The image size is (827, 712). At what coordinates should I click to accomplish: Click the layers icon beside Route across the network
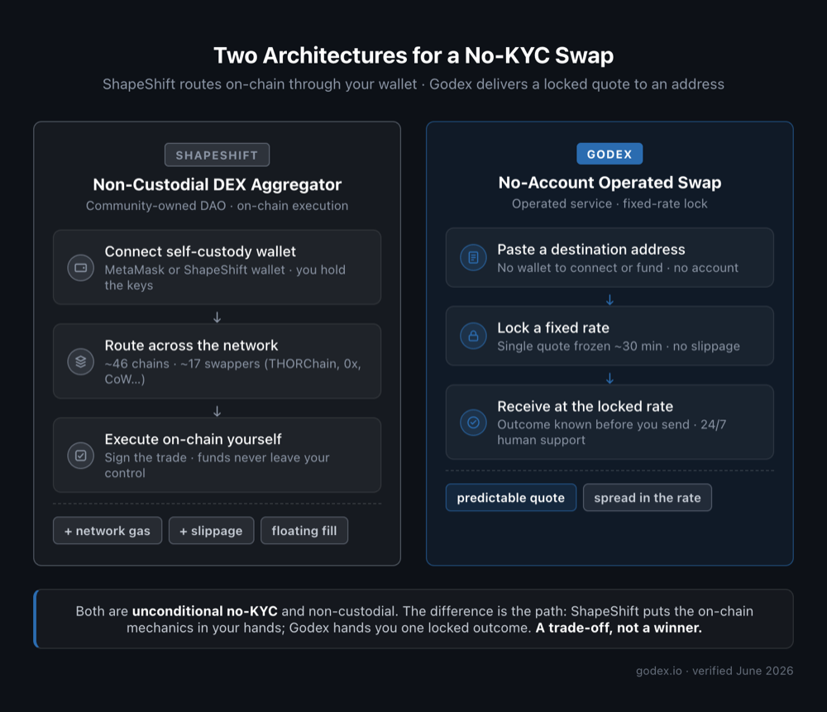tap(81, 361)
